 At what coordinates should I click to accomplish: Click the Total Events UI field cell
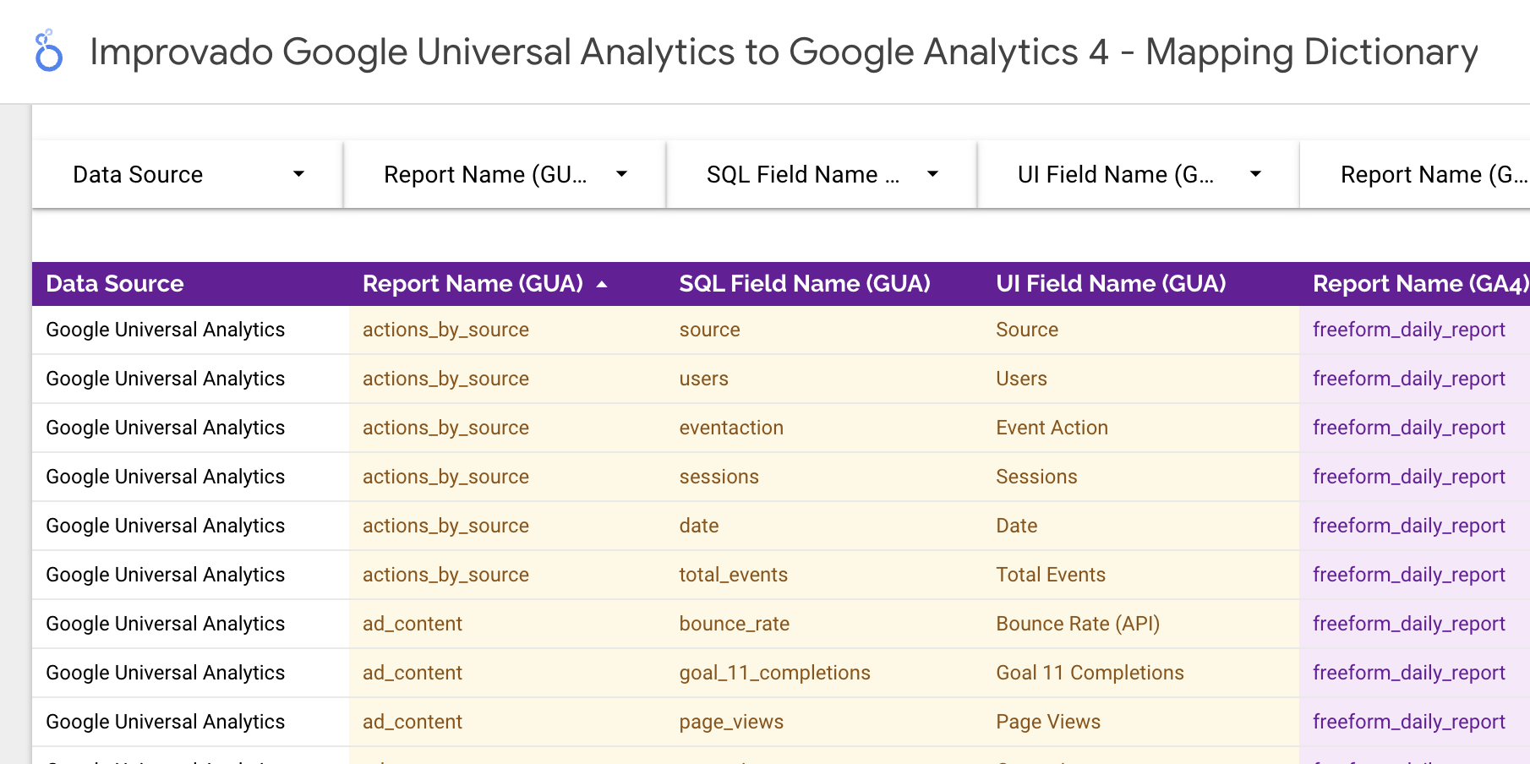[x=1050, y=575]
